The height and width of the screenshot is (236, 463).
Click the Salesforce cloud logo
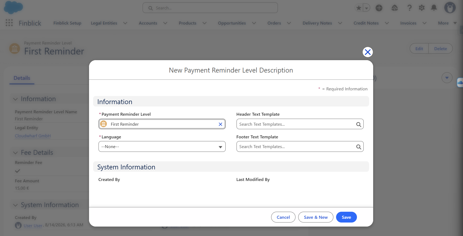coord(14,8)
